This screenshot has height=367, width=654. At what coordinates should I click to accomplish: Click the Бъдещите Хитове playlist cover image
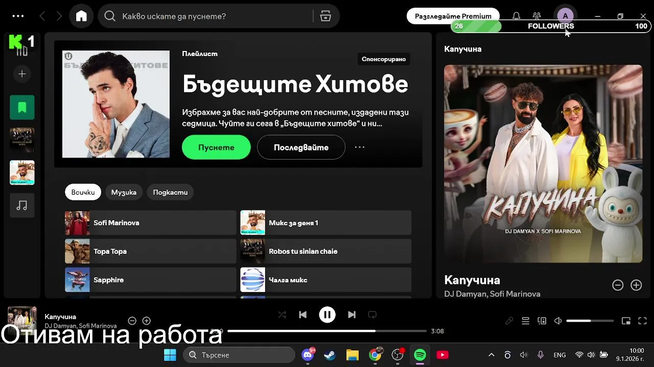116,104
